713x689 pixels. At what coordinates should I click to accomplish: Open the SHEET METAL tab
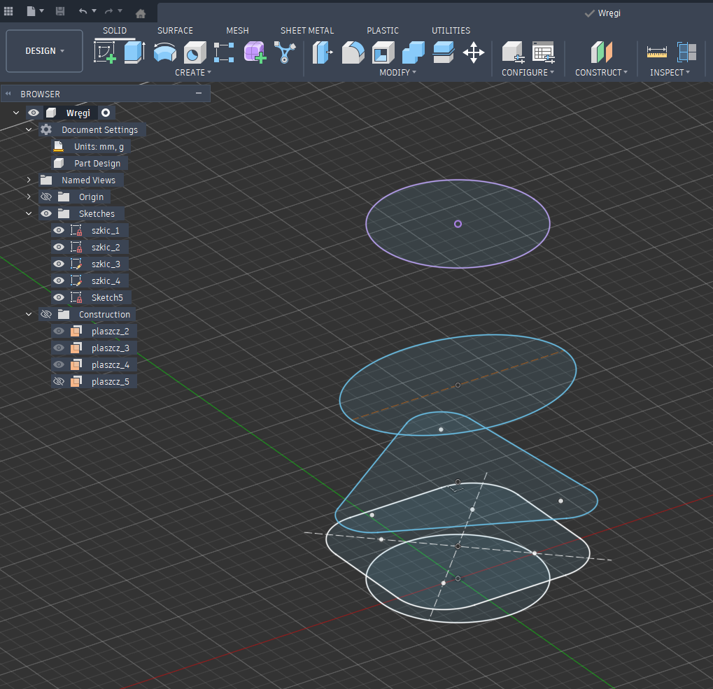click(x=307, y=31)
